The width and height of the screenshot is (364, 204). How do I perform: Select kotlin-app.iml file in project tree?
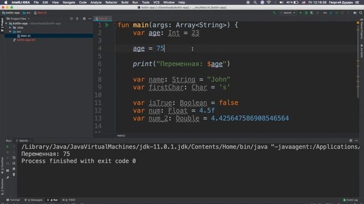click(x=26, y=40)
